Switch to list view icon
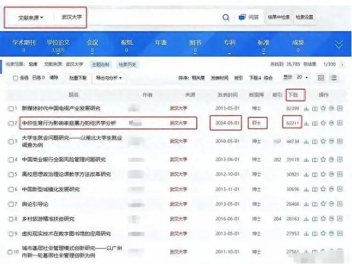This screenshot has height=264, width=352. tap(334, 78)
